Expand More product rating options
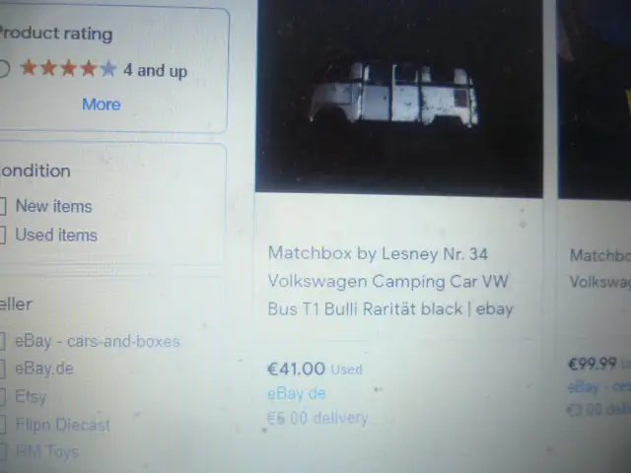Image resolution: width=631 pixels, height=473 pixels. point(102,104)
